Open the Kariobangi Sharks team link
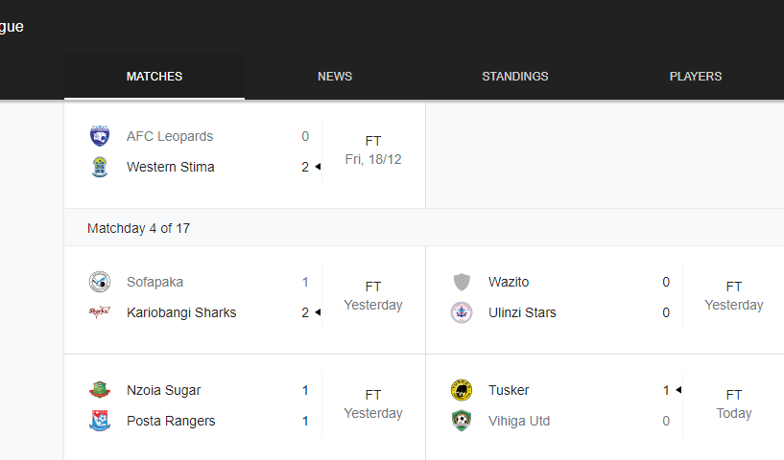 coord(181,312)
